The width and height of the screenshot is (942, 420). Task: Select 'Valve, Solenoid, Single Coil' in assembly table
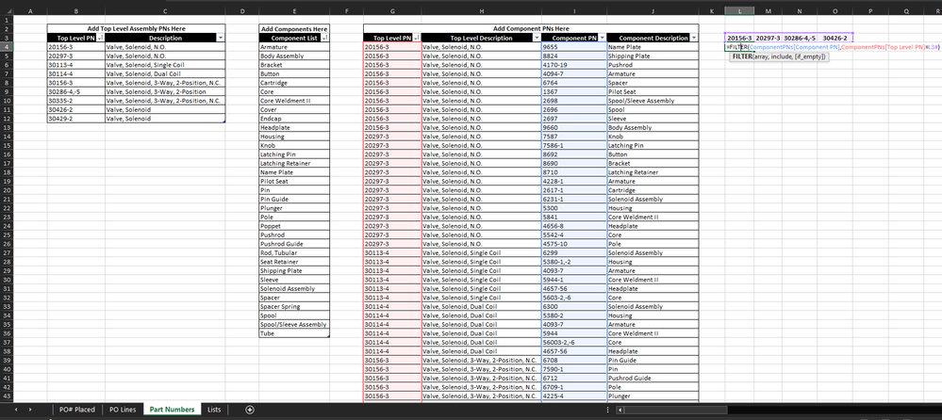click(x=165, y=65)
